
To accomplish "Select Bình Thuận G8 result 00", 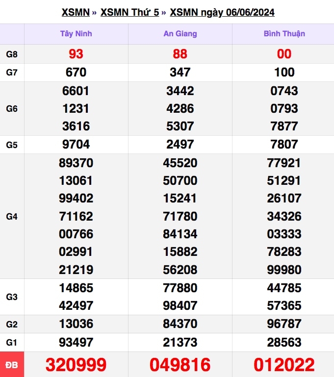I will coord(284,54).
